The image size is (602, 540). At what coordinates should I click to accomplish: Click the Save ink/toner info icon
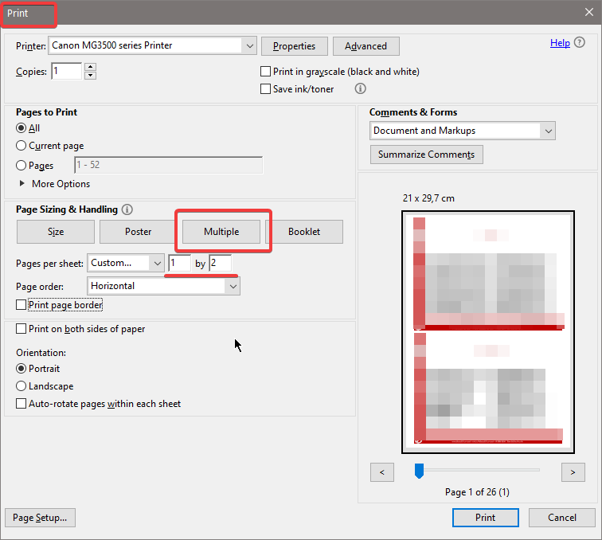(x=360, y=88)
